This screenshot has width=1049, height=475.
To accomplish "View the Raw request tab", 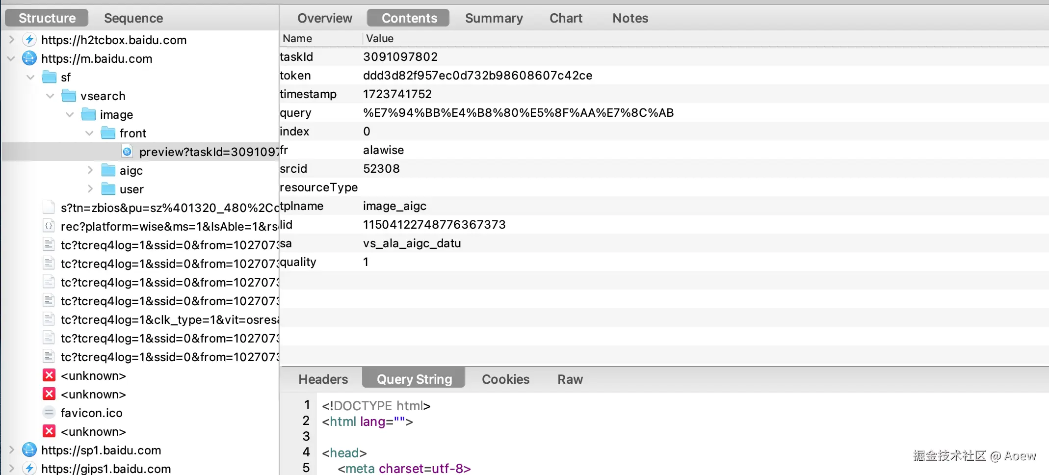I will (570, 379).
